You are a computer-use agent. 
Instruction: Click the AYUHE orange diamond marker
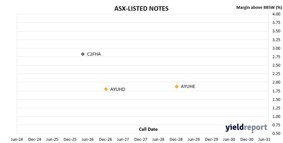point(177,87)
